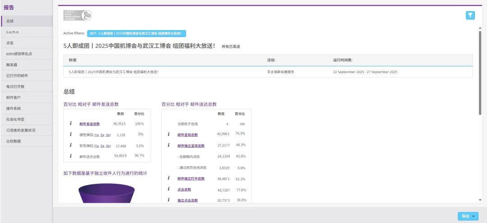The height and width of the screenshot is (223, 487).
Task: Click info icon beside 硬性弹回
Action: tap(71, 134)
